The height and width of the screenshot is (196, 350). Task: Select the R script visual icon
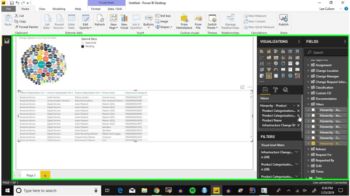(283, 76)
